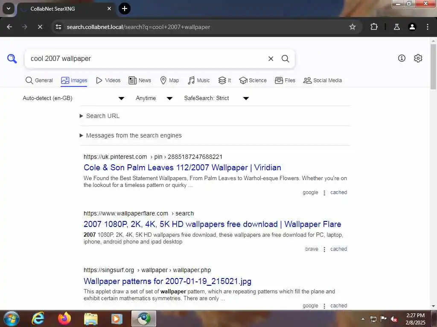Switch to the Music tab
The image size is (437, 327).
[199, 80]
